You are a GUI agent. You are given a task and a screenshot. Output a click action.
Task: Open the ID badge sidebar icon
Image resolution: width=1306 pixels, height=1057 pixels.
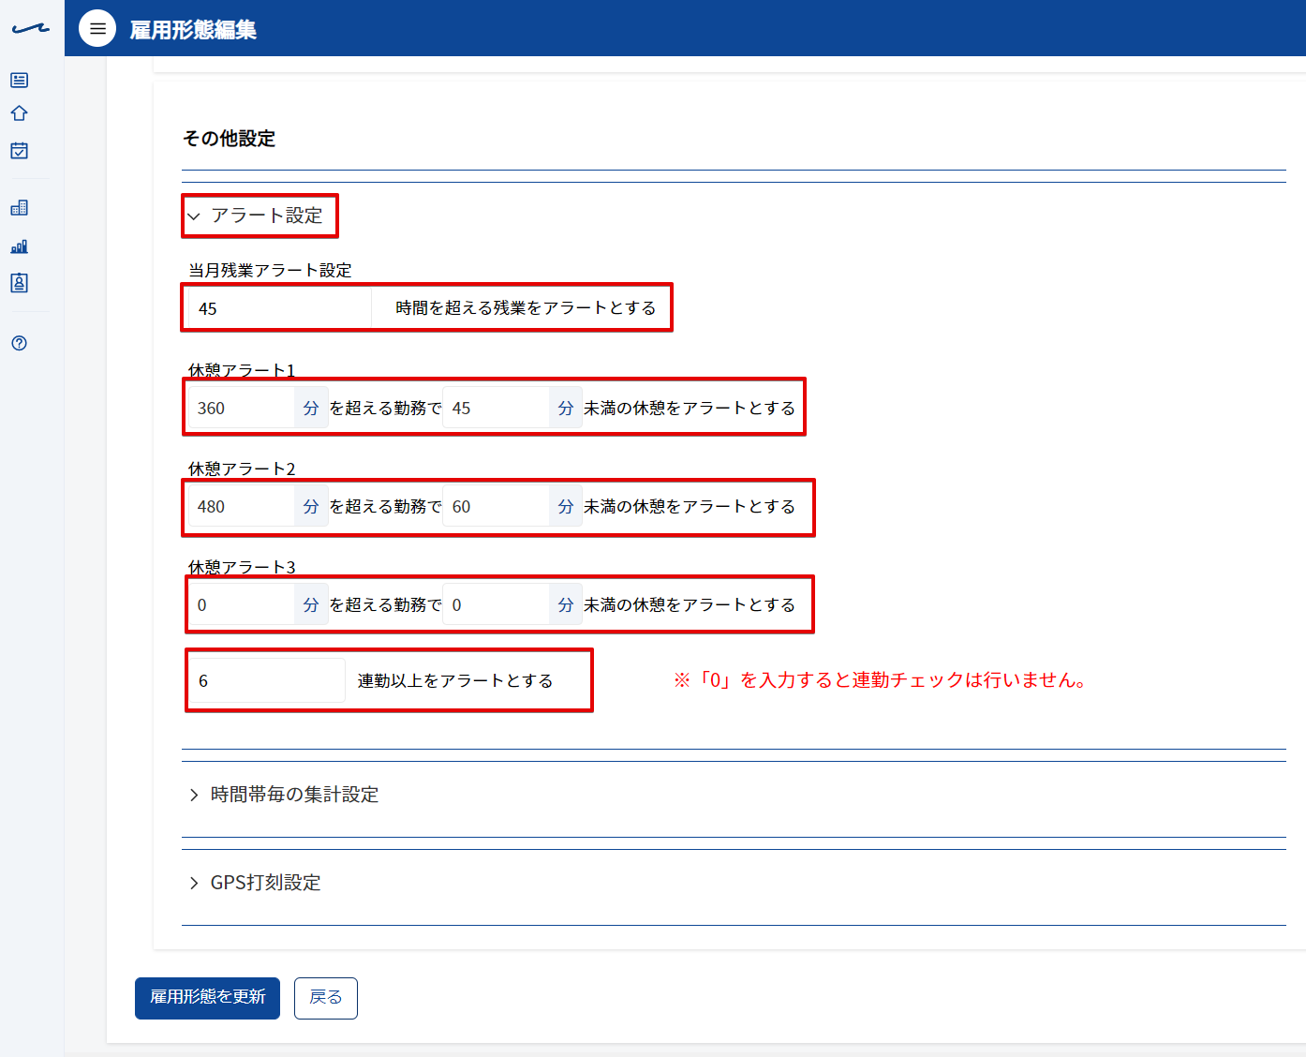[x=19, y=283]
